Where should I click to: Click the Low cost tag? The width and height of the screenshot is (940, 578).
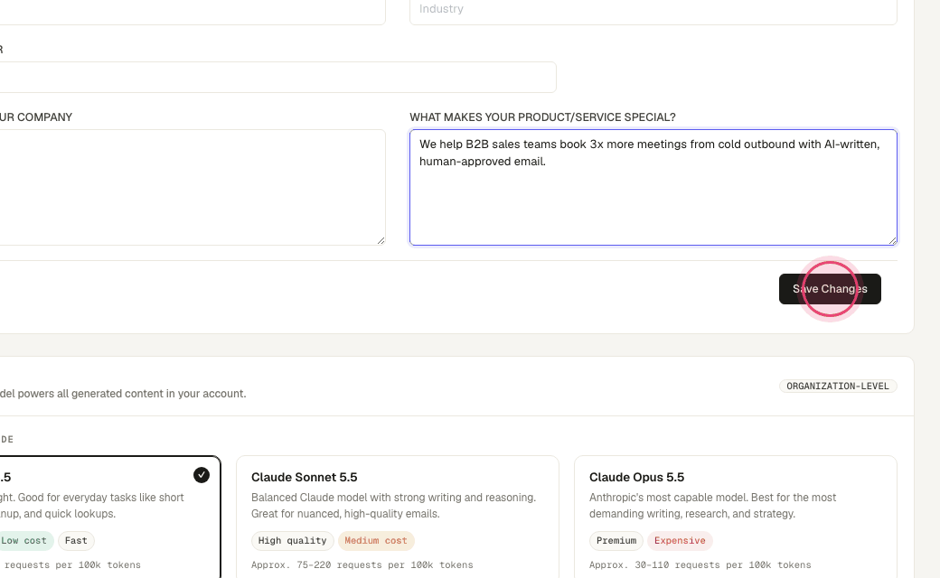[x=24, y=541]
